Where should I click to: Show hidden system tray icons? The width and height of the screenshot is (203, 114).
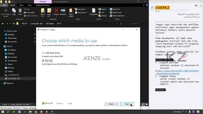[x=186, y=112]
